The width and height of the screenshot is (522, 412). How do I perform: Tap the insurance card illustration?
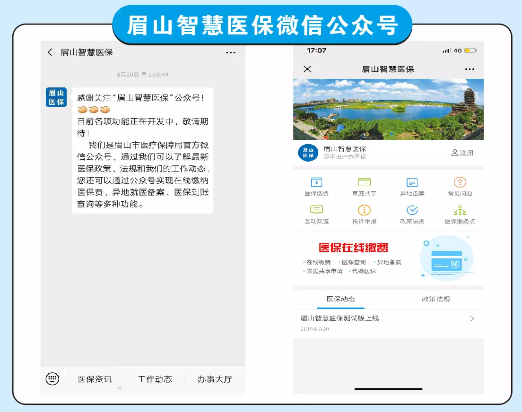(x=446, y=258)
